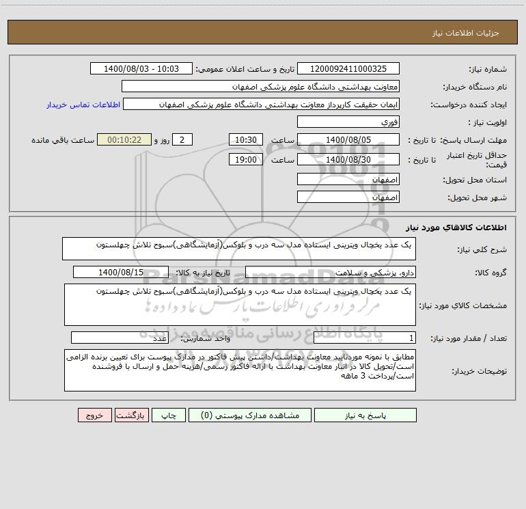The height and width of the screenshot is (509, 526).
Task: Click the توضیحات خریدار label
Action: click(479, 372)
